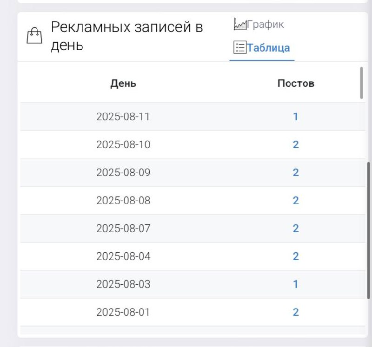Click the posts number in the 2025-08-08 row

pos(296,200)
